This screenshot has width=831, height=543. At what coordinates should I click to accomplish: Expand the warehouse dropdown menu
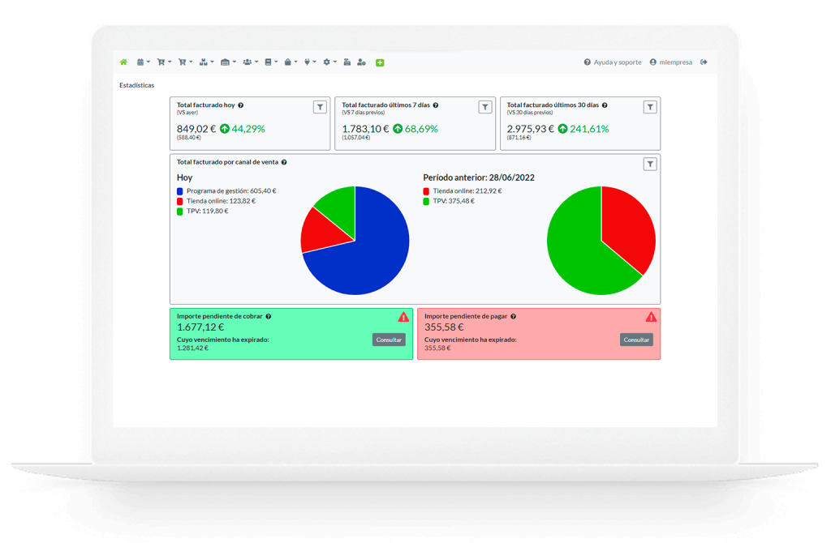228,62
